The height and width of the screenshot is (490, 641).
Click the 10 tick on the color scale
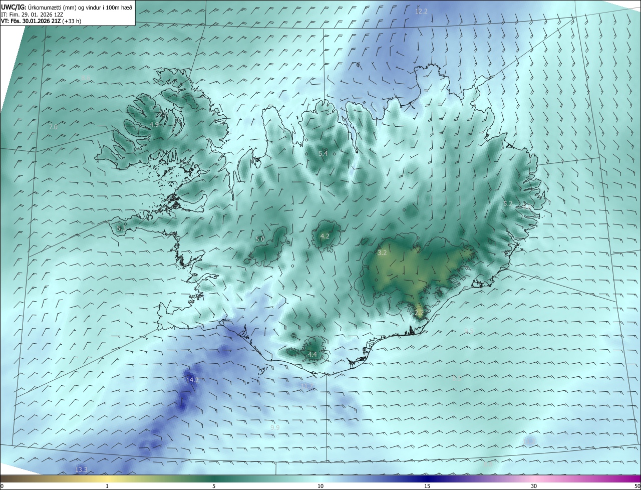(x=320, y=486)
